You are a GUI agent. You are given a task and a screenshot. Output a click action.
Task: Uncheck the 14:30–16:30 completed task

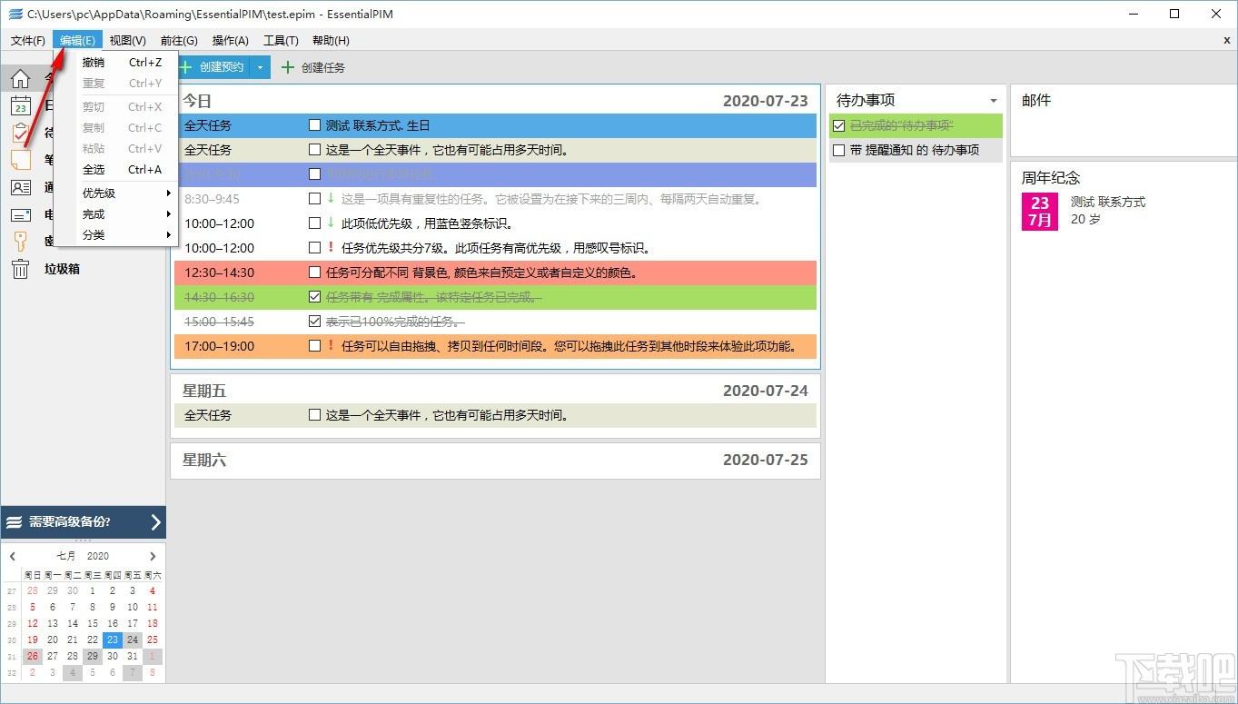pos(314,296)
